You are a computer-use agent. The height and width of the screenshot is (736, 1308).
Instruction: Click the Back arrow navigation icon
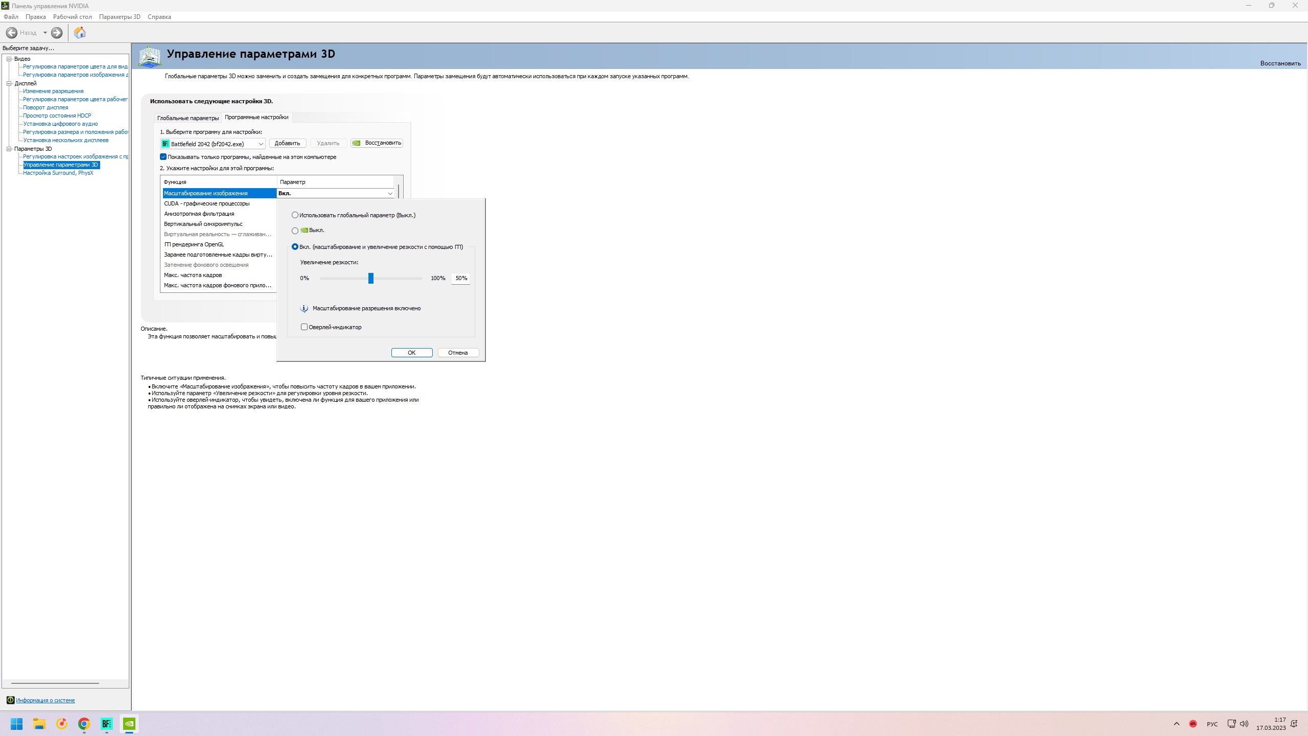[x=12, y=33]
